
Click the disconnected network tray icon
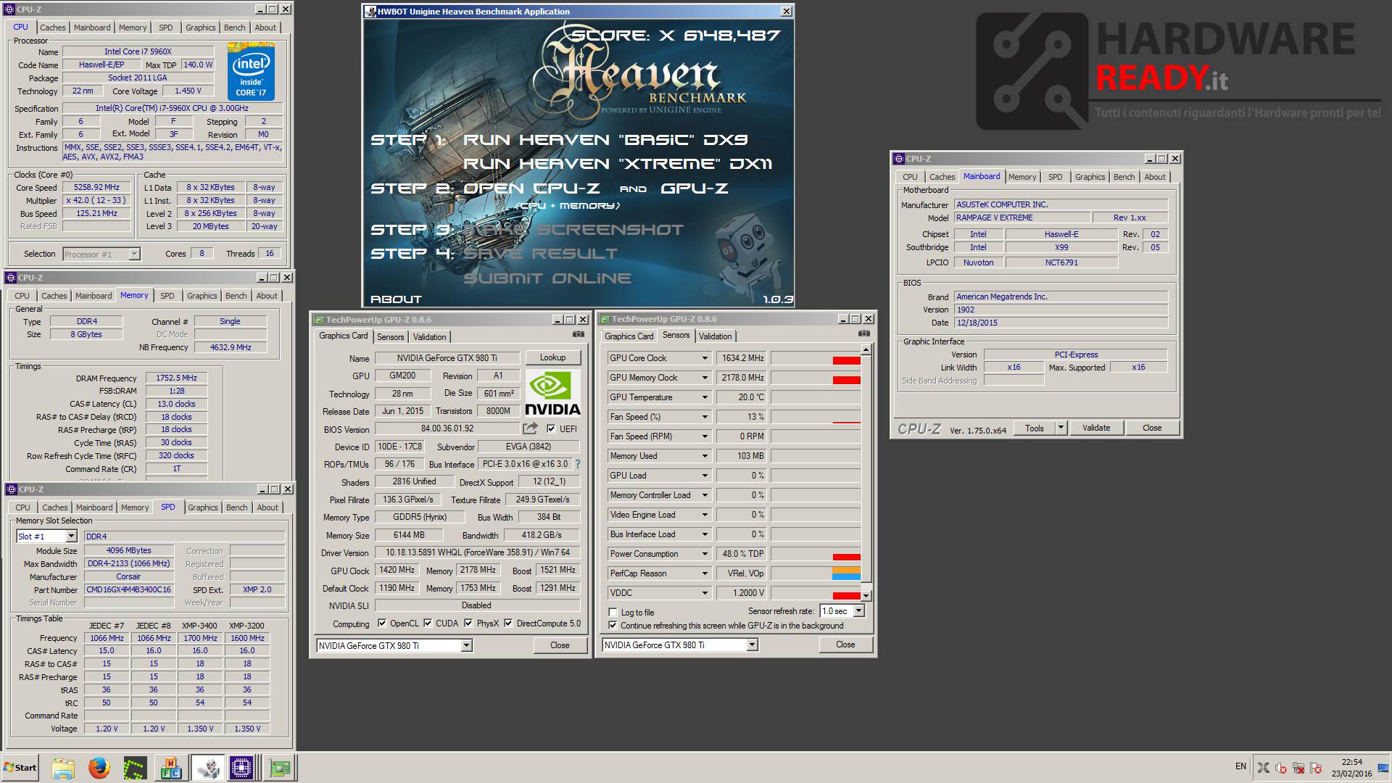point(1298,768)
